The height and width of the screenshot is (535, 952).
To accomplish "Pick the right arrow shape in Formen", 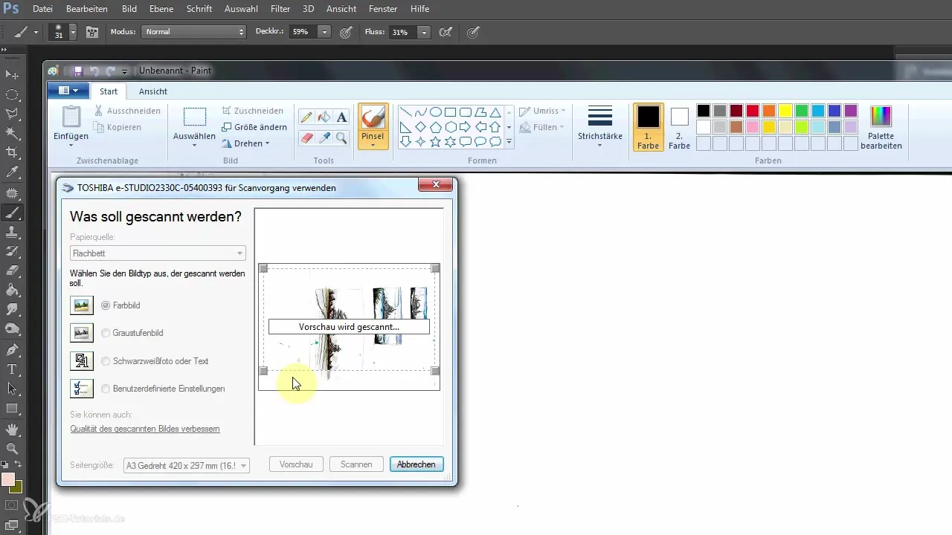I will coord(465,127).
